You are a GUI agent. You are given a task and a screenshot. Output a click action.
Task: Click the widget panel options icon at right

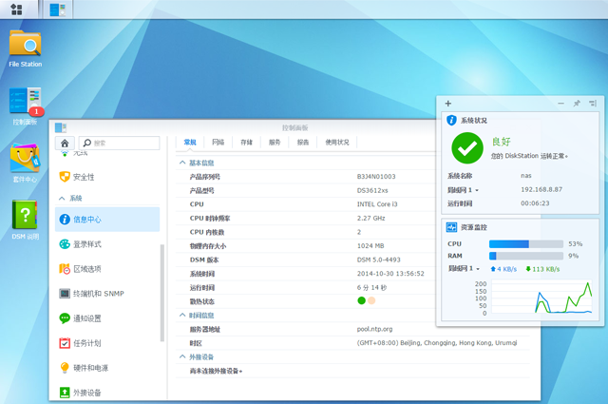(x=593, y=104)
